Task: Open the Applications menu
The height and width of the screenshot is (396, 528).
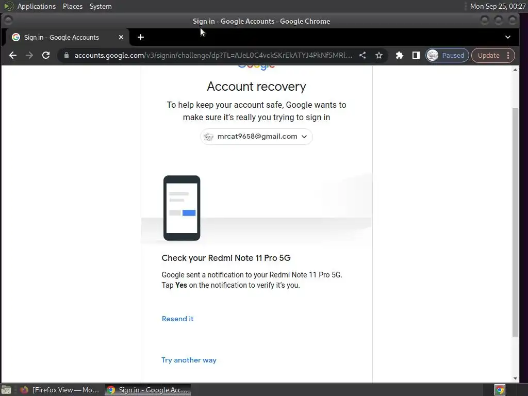Action: [37, 6]
